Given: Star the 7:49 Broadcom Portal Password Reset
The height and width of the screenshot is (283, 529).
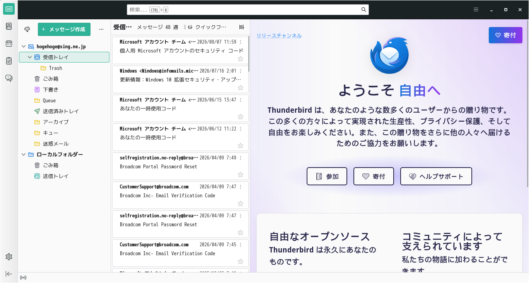Looking at the screenshot, I should point(241,175).
